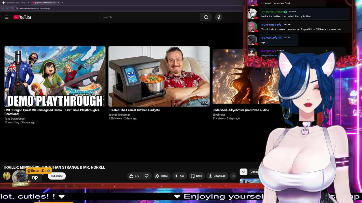Subscribe to the channel
The height and width of the screenshot is (203, 362).
(57, 176)
